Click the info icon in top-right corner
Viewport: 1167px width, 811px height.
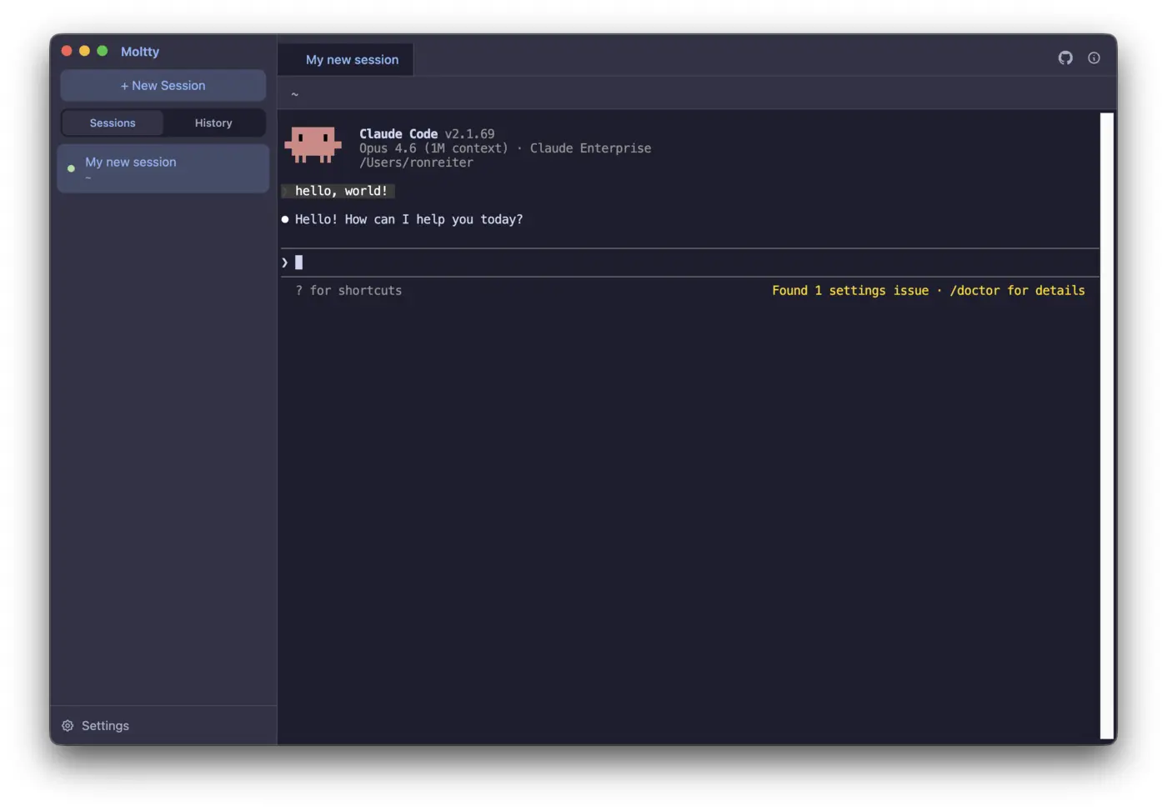click(1094, 58)
